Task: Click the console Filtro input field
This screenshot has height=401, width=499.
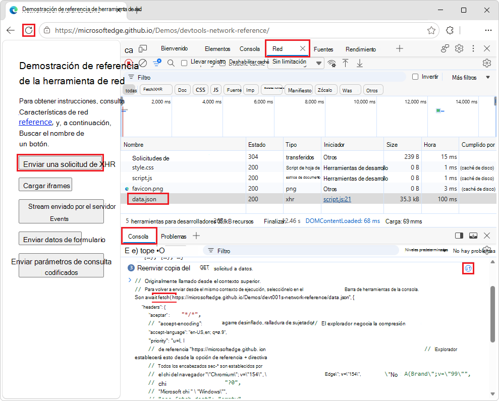Action: click(x=301, y=251)
